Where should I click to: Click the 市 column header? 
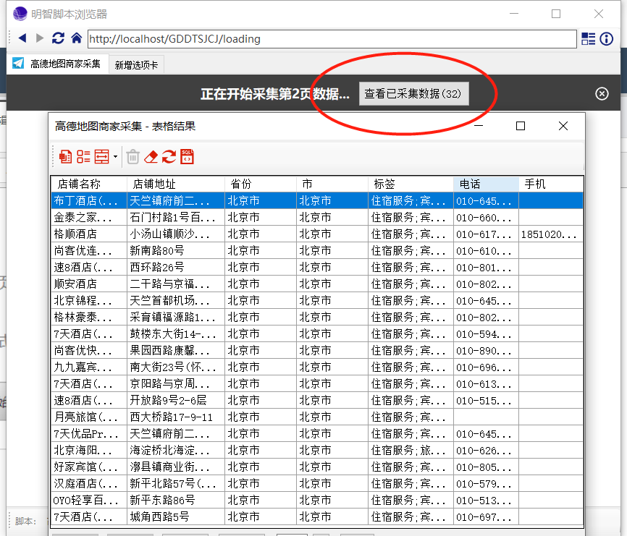tap(332, 184)
